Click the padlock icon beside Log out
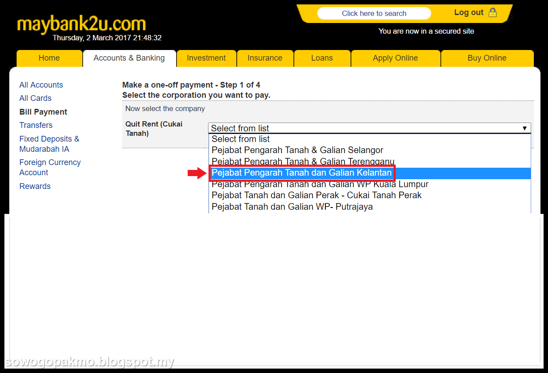Image resolution: width=548 pixels, height=373 pixels. (492, 13)
